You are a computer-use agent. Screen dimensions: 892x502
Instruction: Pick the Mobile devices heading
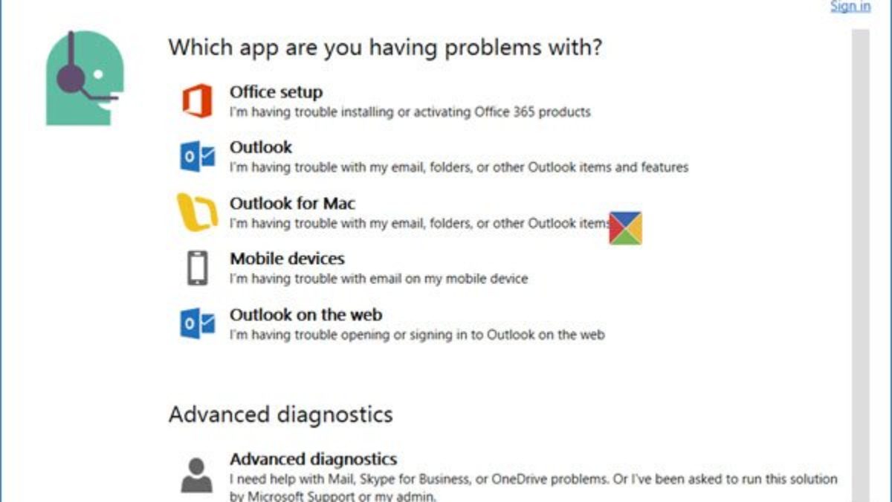coord(287,259)
